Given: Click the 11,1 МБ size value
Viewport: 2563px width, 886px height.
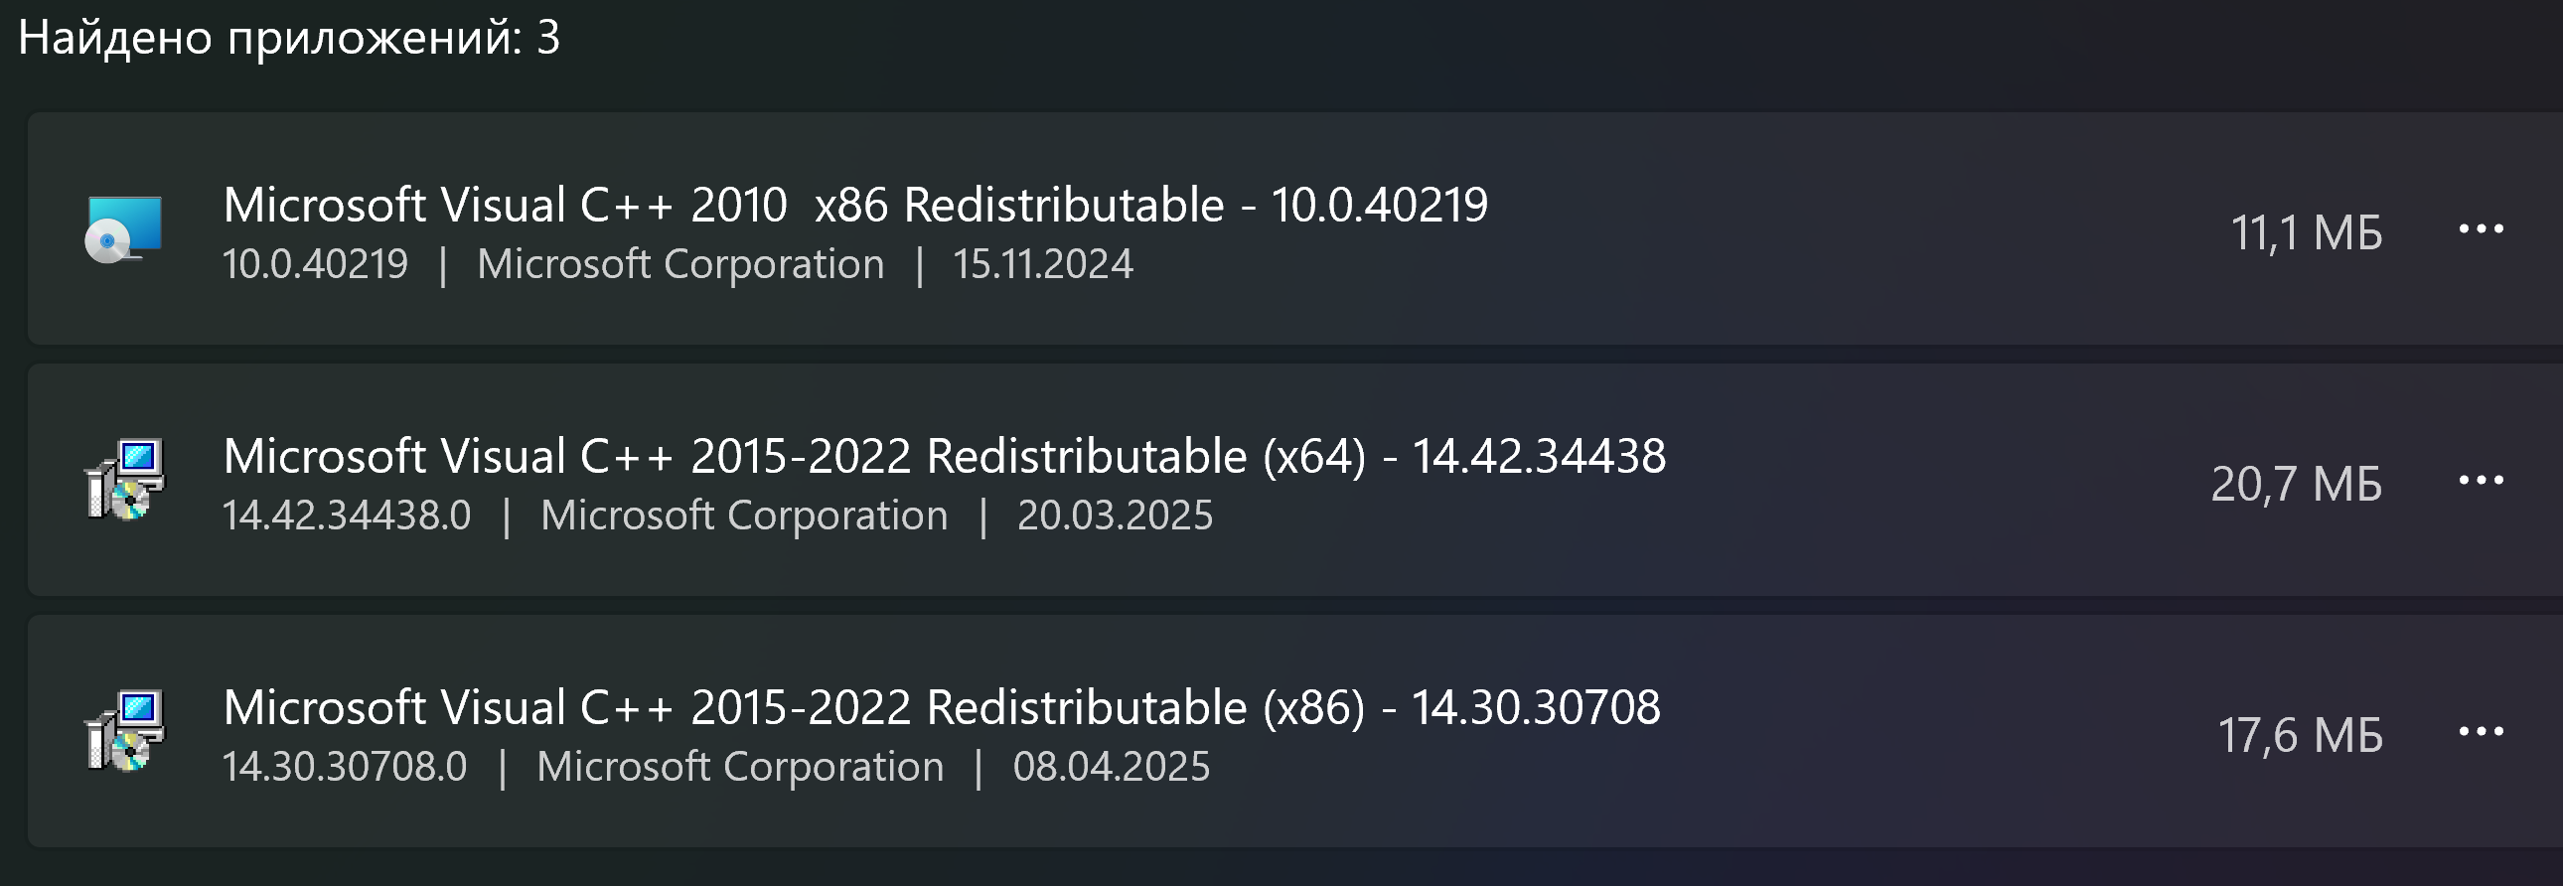Looking at the screenshot, I should point(2307,233).
